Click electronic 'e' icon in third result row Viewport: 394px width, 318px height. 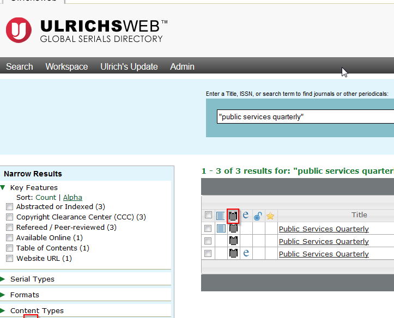pos(246,253)
